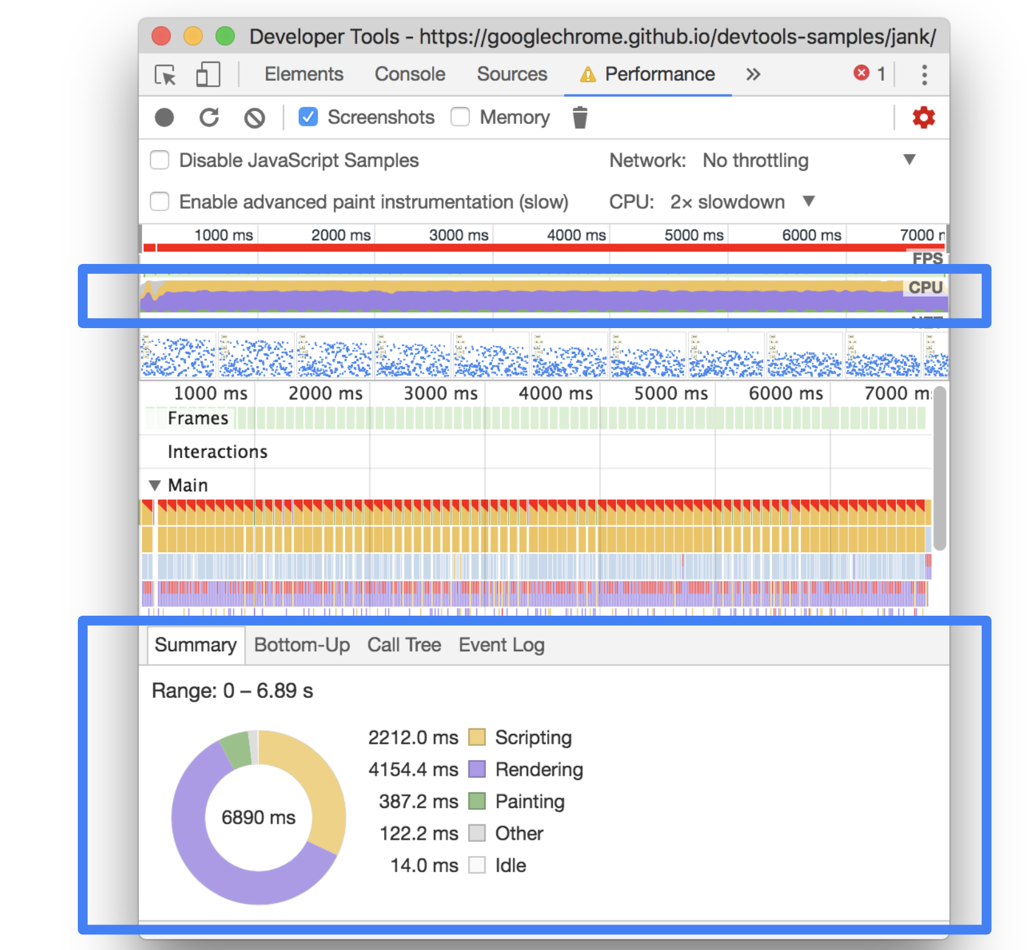The image size is (1036, 950).
Task: Click the Other gray color swatch
Action: [477, 834]
